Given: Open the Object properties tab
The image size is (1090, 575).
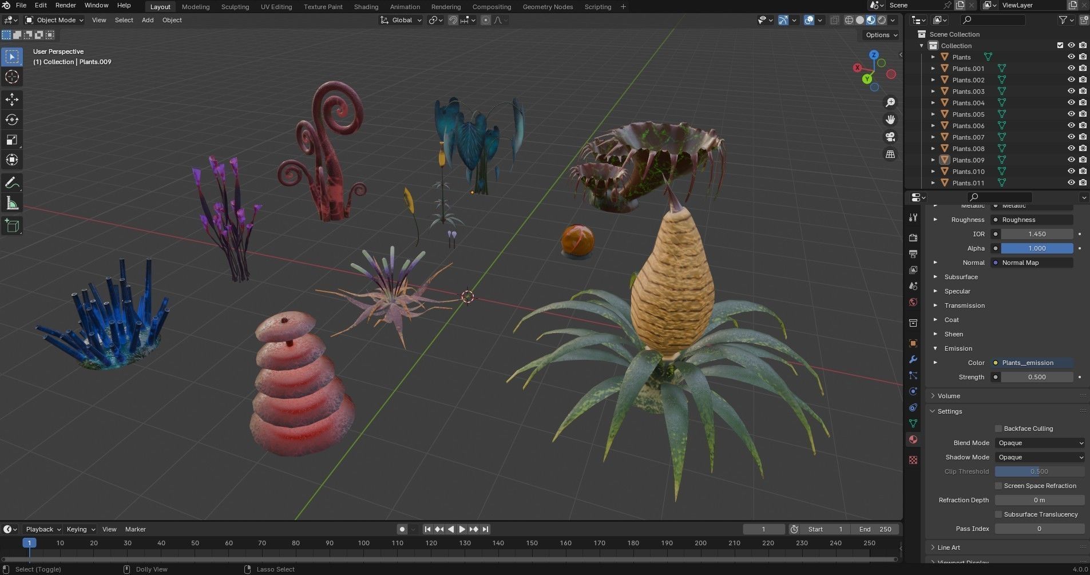Looking at the screenshot, I should click(x=913, y=343).
